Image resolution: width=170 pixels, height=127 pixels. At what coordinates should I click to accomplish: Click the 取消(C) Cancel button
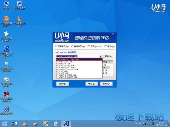(106, 84)
